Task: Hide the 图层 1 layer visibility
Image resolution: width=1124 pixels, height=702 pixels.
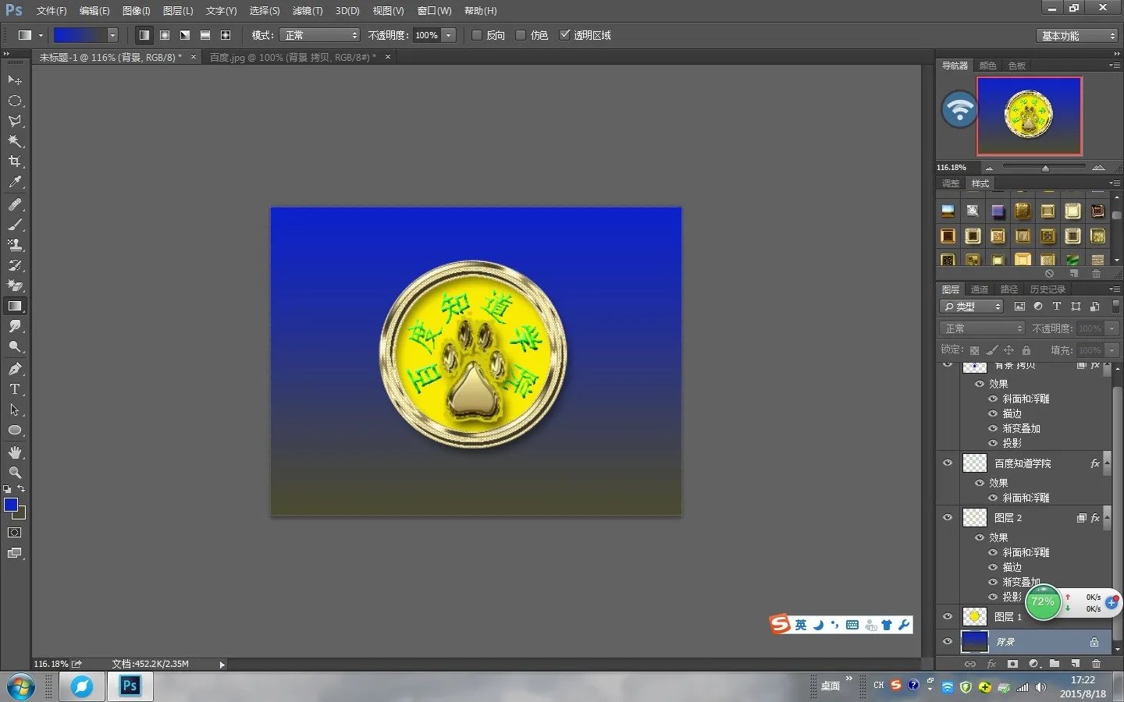Action: pyautogui.click(x=948, y=616)
